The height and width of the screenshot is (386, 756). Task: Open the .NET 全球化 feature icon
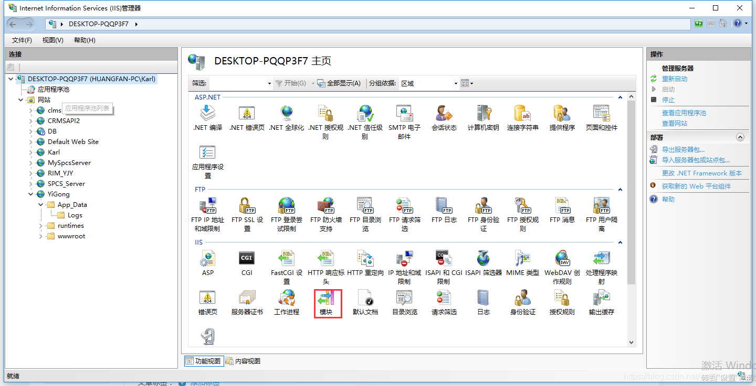(x=287, y=118)
